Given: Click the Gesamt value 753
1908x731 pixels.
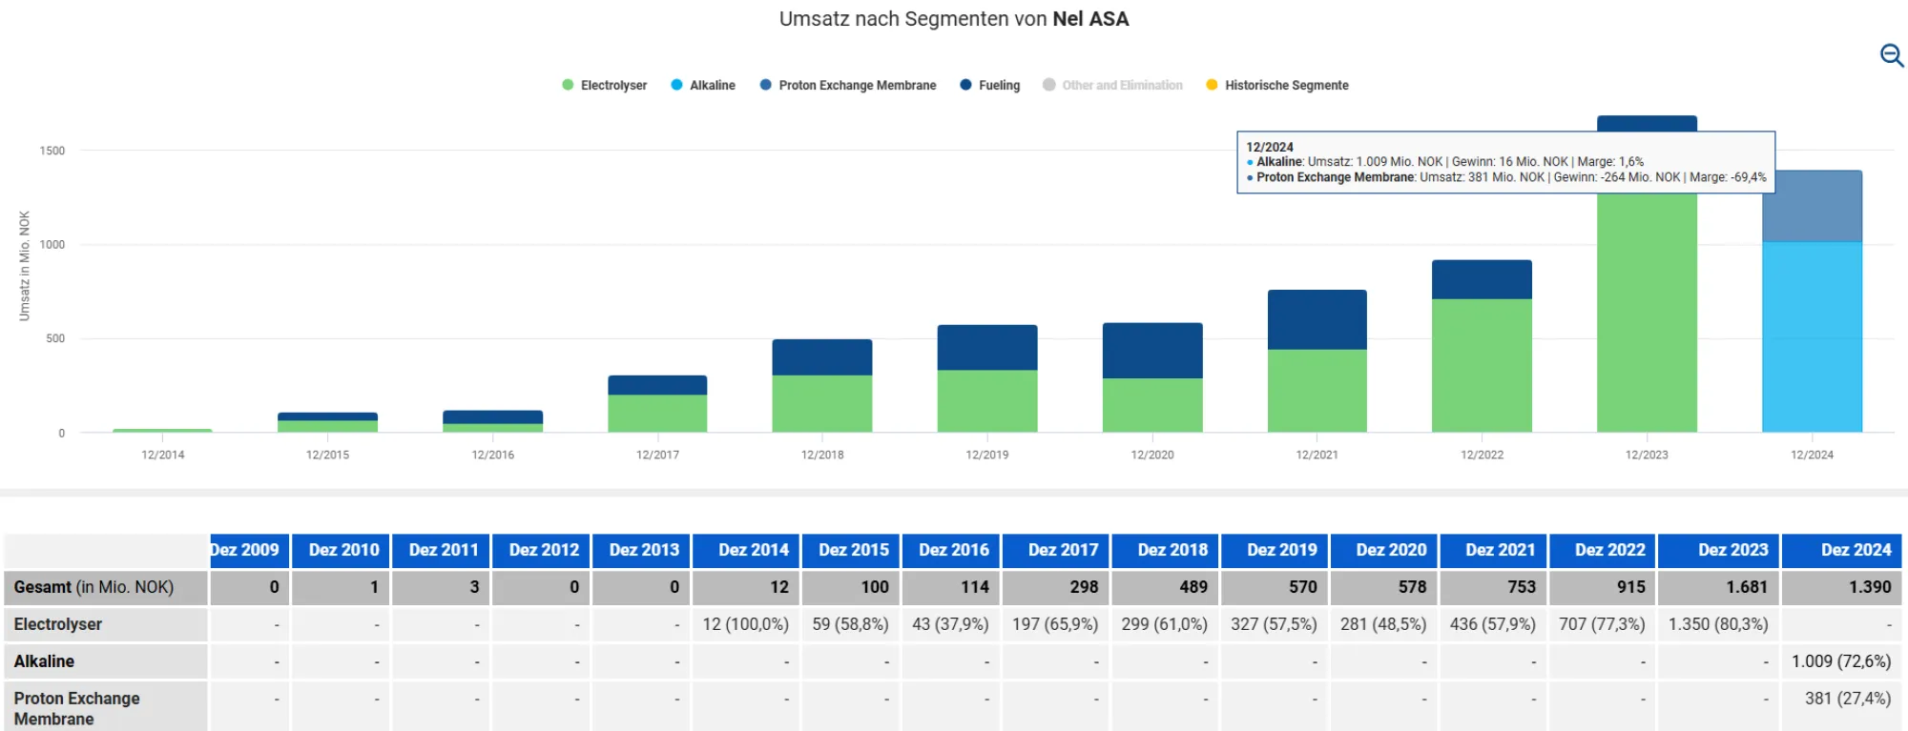Looking at the screenshot, I should (x=1494, y=587).
